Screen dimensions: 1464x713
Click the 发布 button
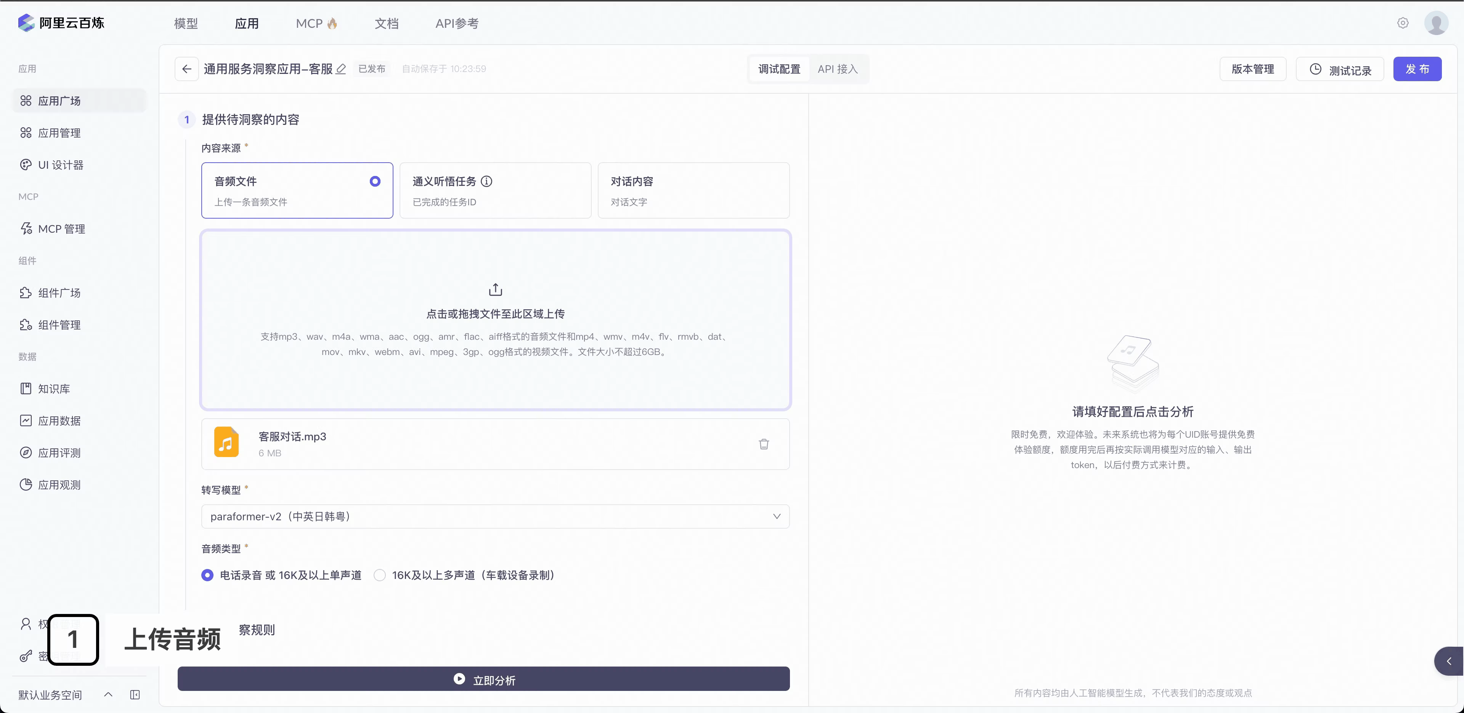1417,69
